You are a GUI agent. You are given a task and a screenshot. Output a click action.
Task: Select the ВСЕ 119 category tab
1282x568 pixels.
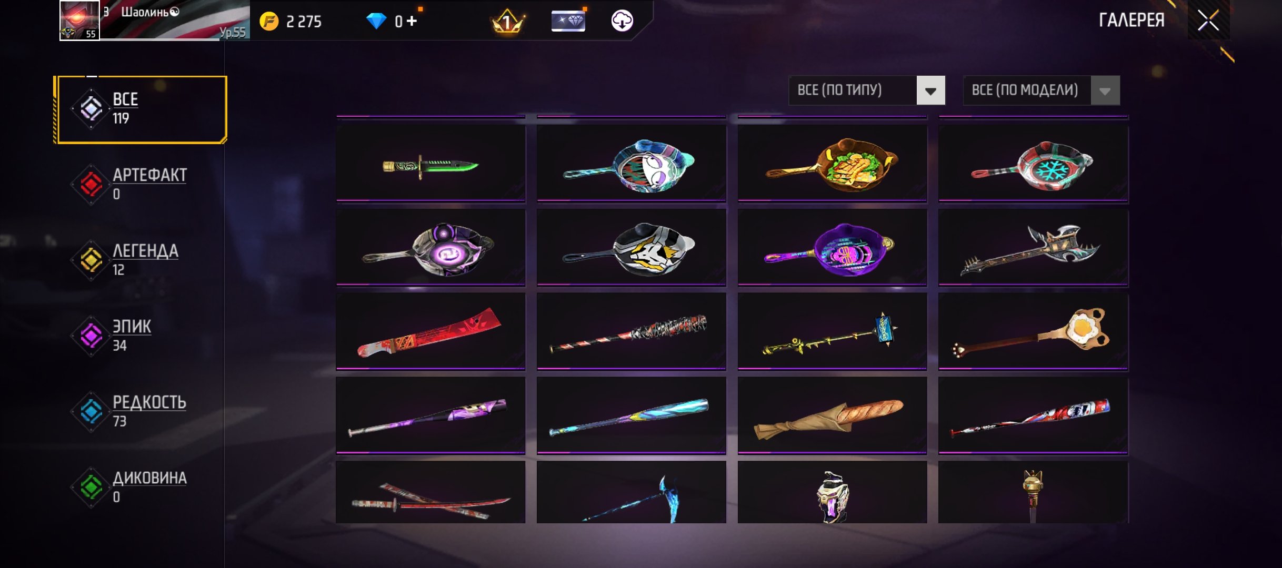141,109
